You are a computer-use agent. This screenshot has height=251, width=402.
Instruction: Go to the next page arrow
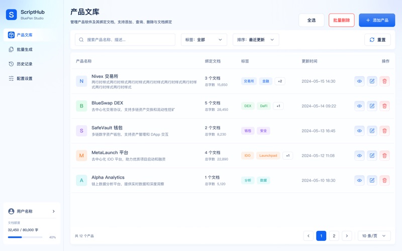pos(347,236)
